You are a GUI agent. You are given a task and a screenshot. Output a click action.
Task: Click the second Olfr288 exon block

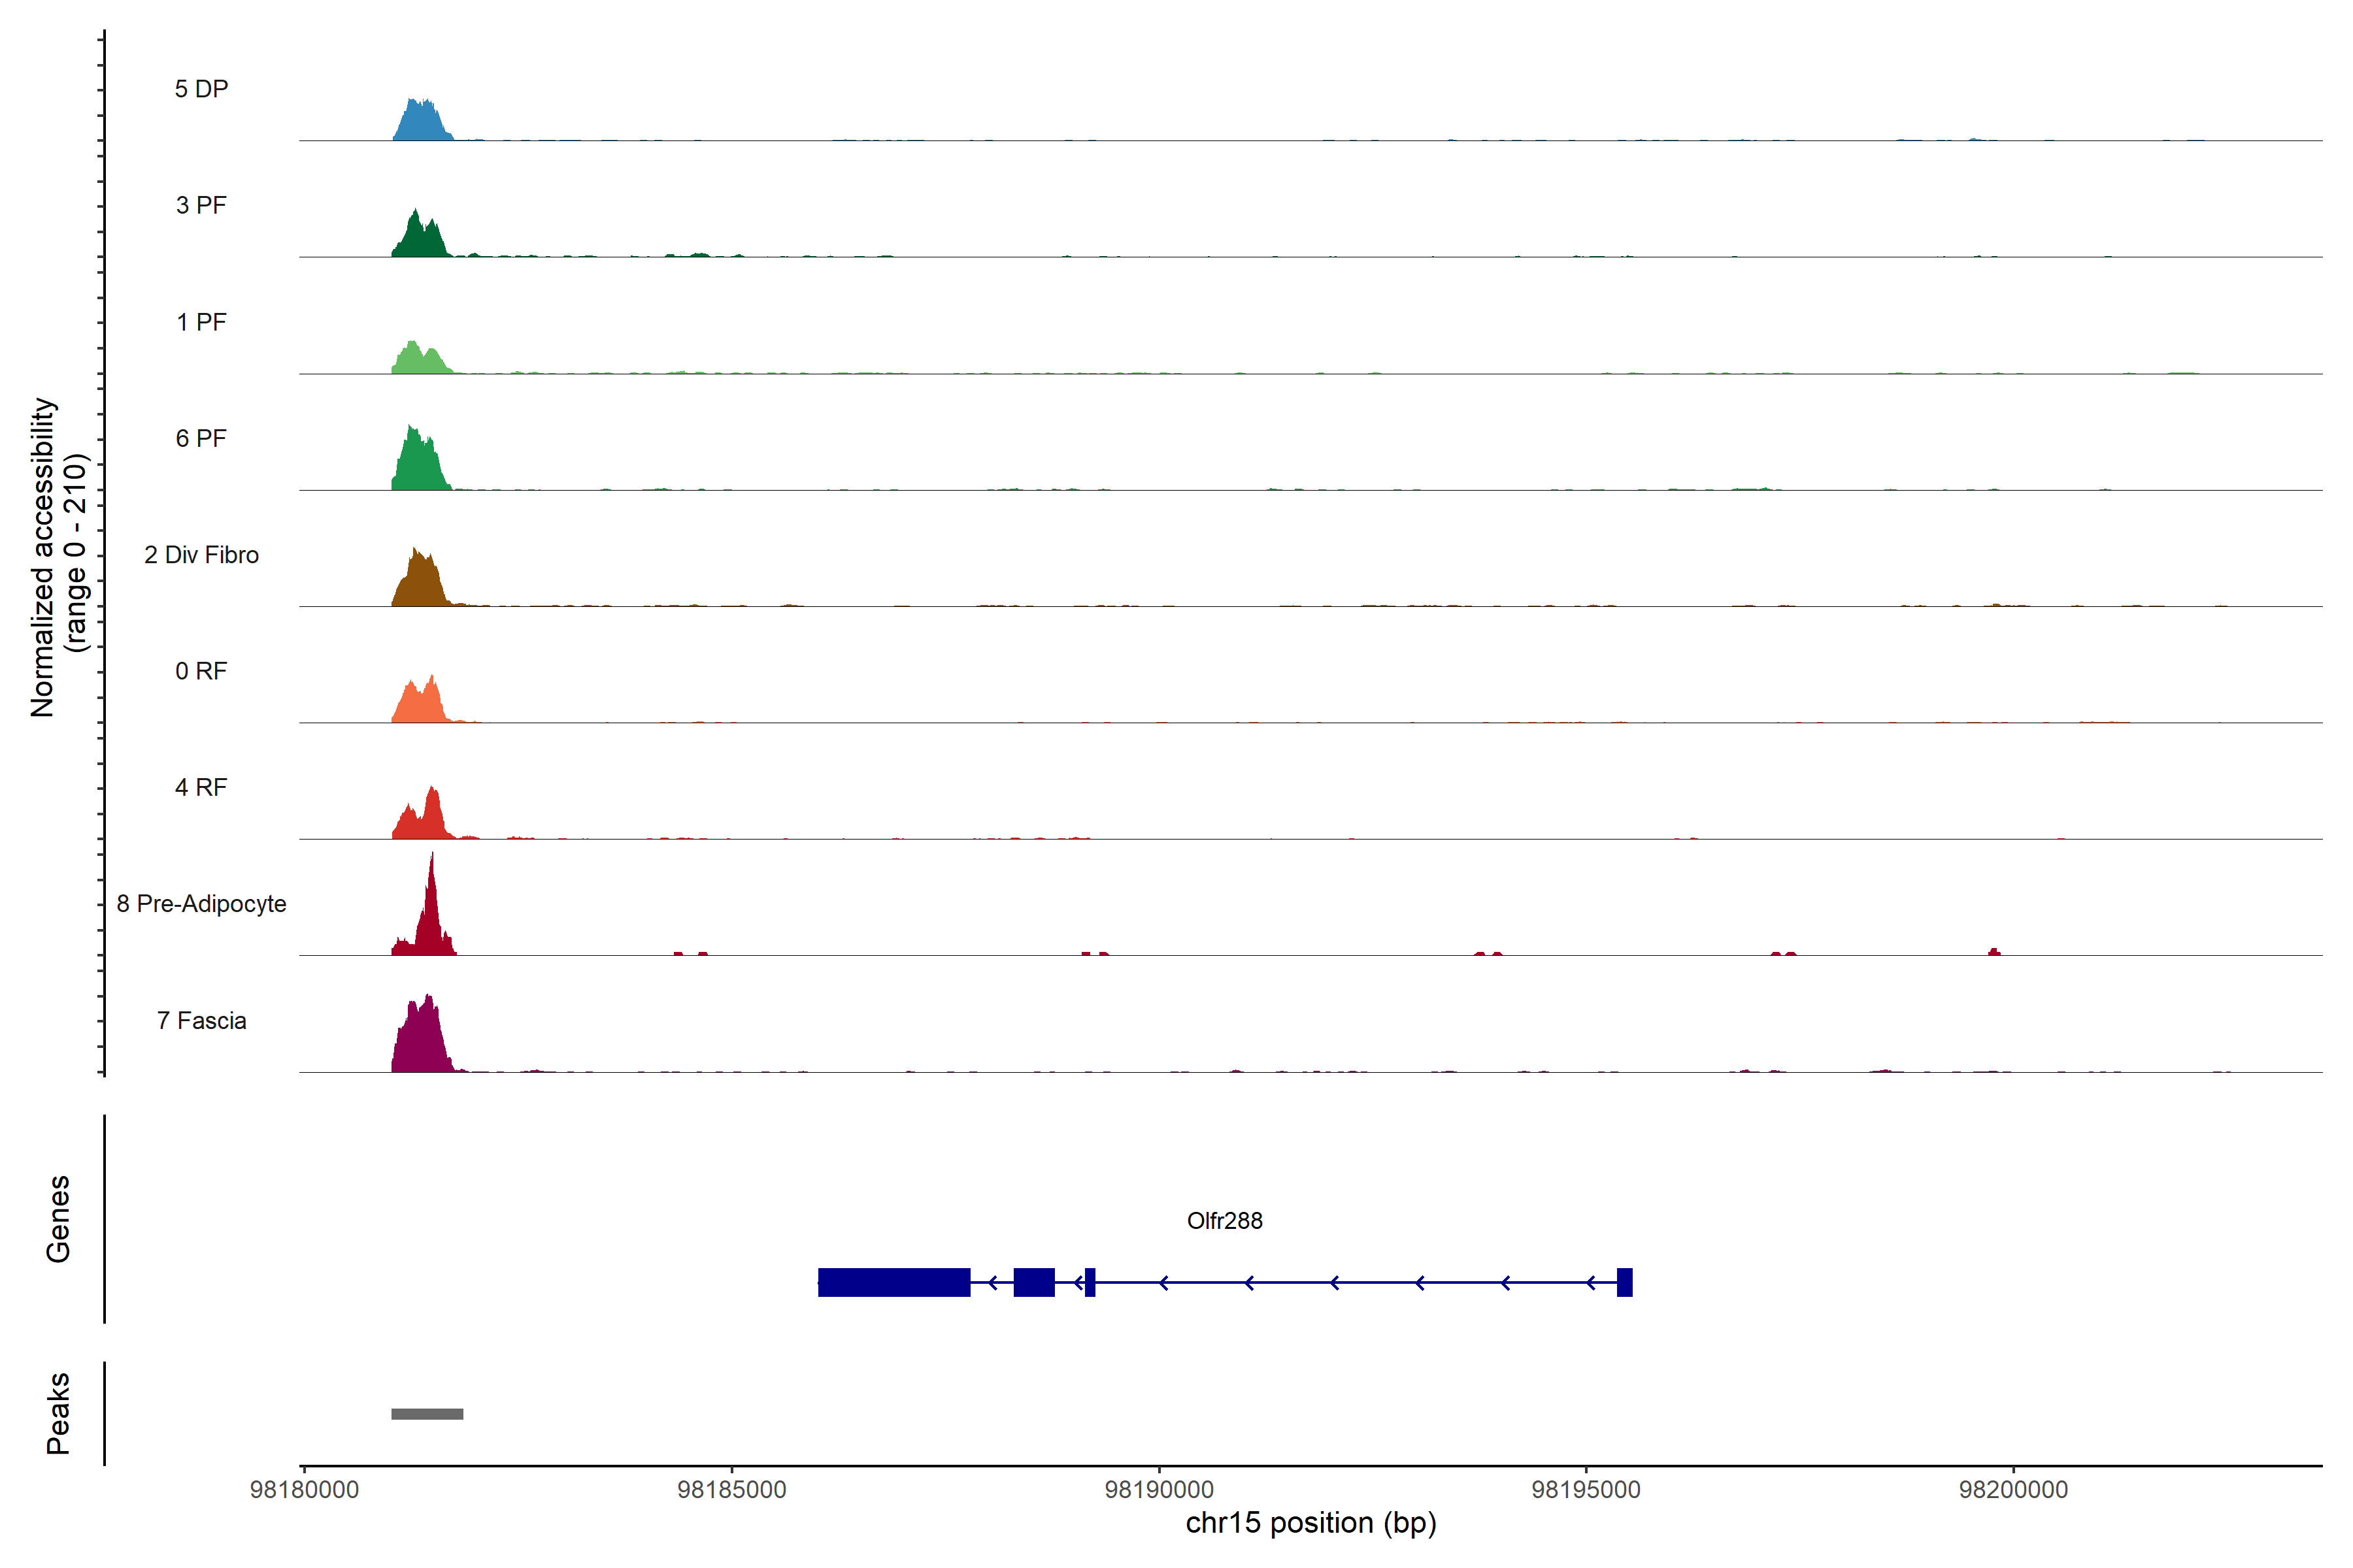pos(1033,1282)
